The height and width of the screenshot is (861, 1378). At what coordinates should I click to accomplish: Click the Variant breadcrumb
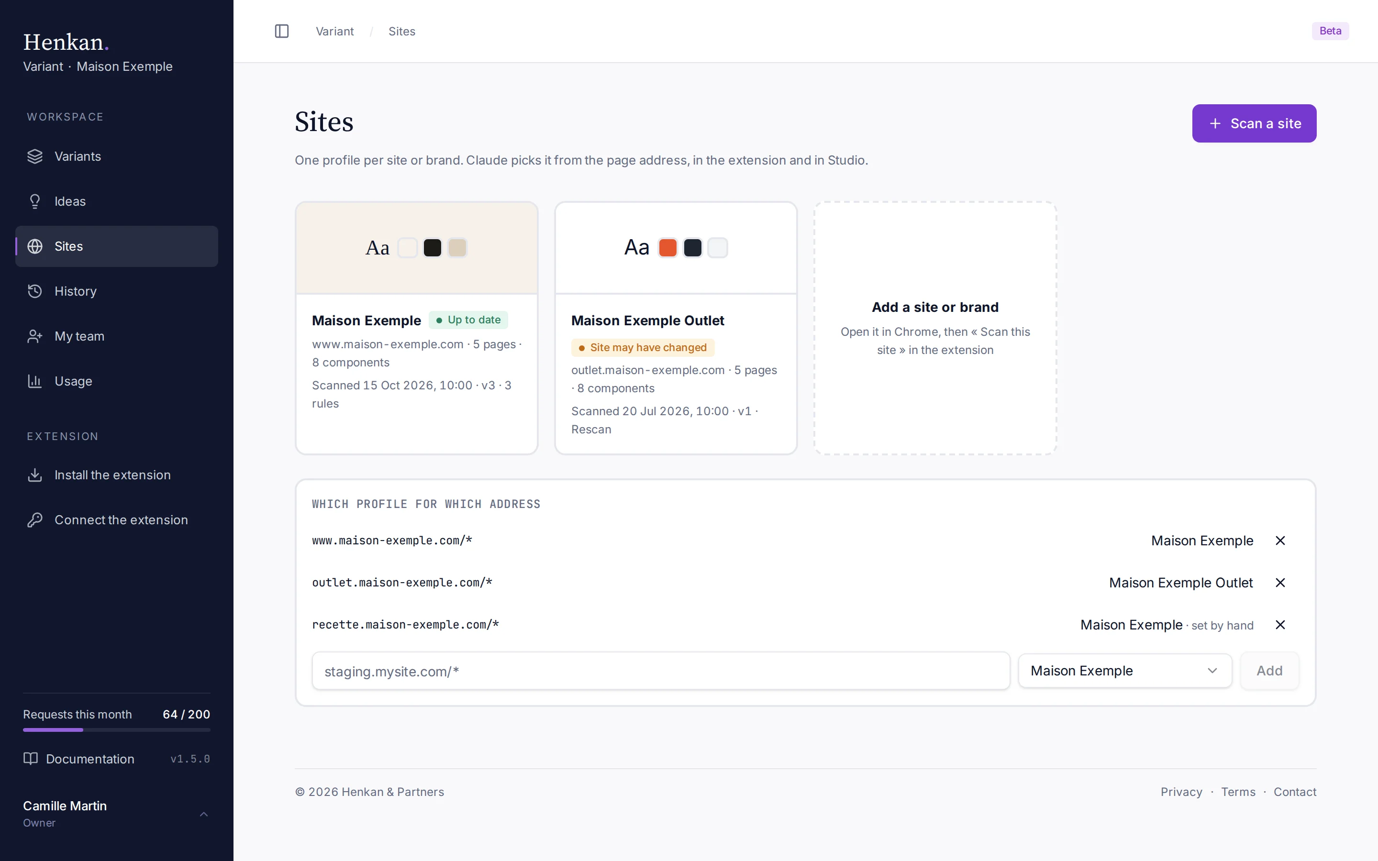pos(335,31)
